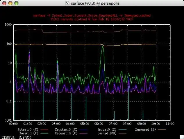184x139 pixels.
Task: Click the red sarface command line plot title
Action: click(92, 15)
